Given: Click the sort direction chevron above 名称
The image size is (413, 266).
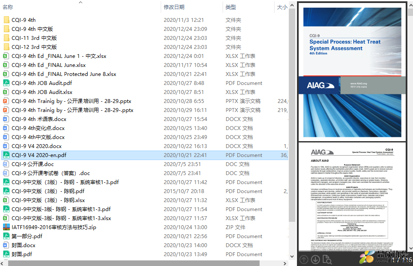Looking at the screenshot, I should [x=81, y=3].
